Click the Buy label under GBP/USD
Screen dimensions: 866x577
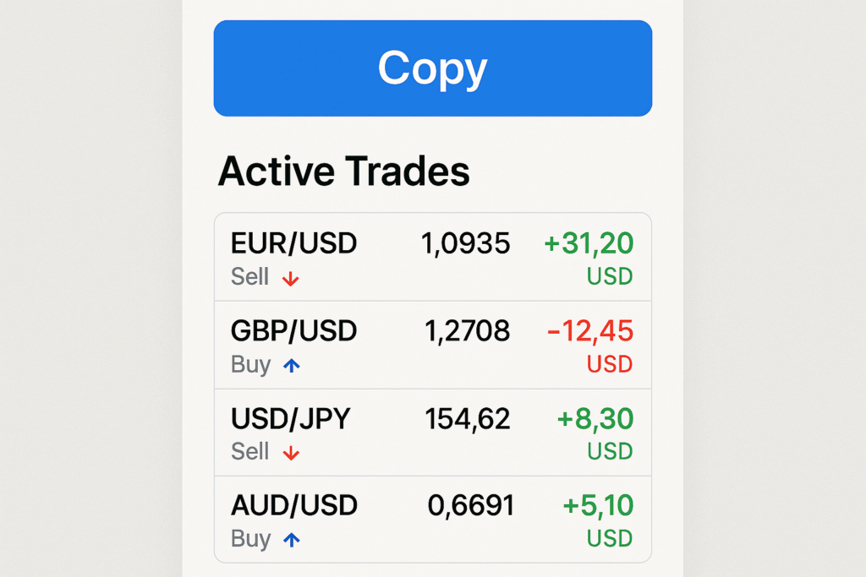coord(250,365)
